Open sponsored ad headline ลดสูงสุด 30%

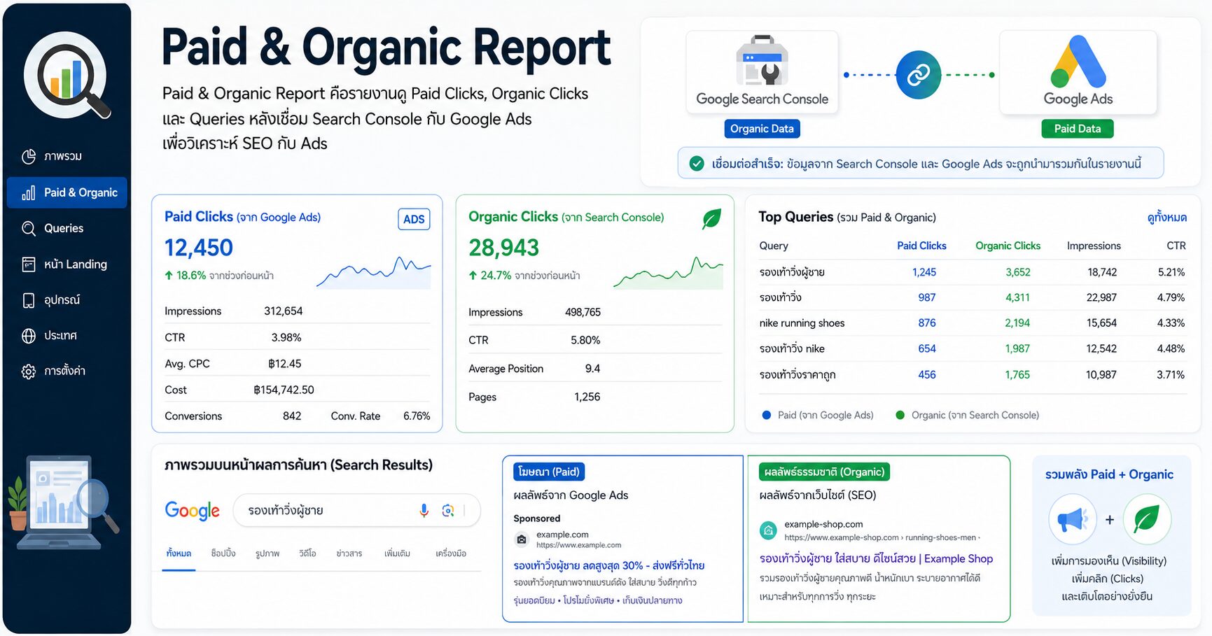click(609, 565)
